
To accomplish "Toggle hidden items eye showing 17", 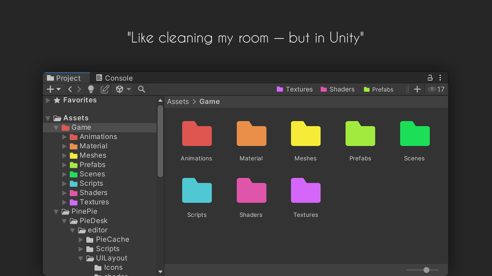I will tap(436, 89).
